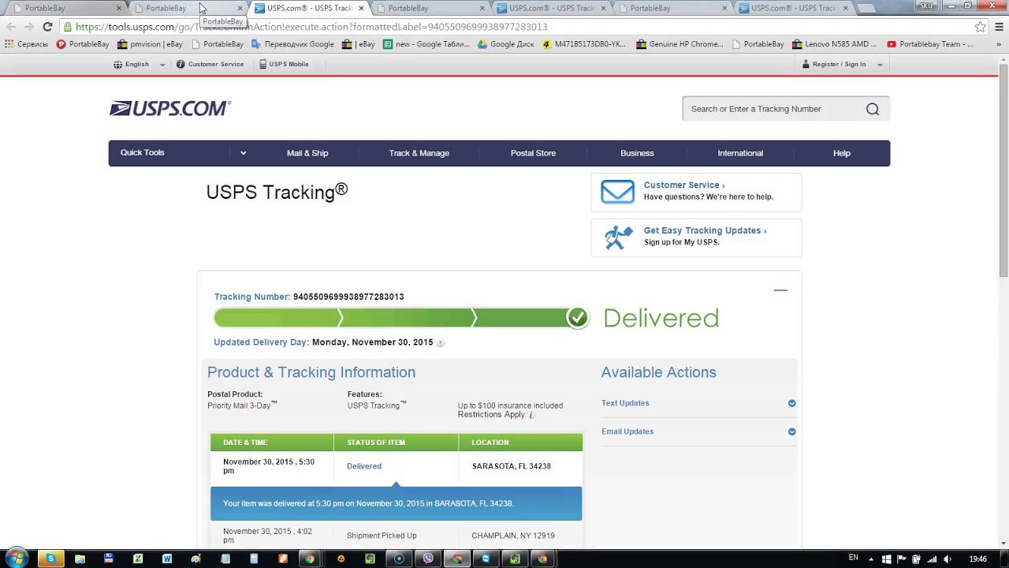Click the taskbar clock showing 19:46
The width and height of the screenshot is (1009, 568).
(x=977, y=559)
